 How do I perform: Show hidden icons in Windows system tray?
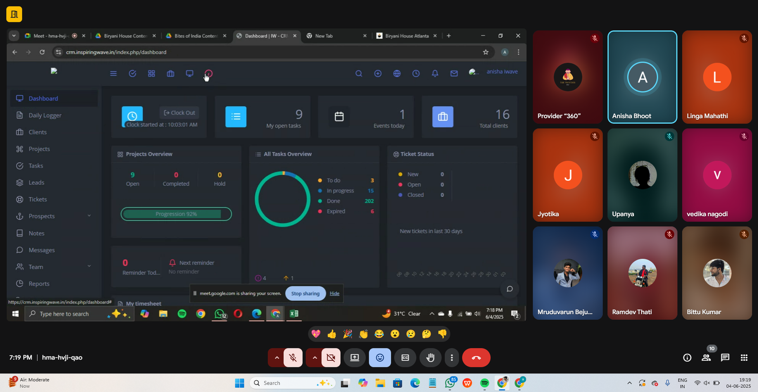[629, 383]
